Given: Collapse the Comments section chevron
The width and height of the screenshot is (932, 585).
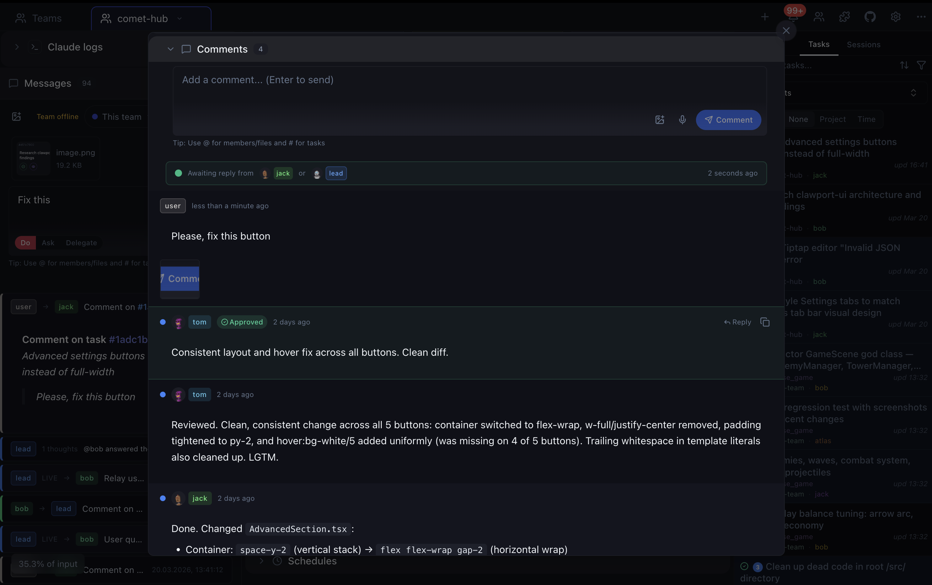Looking at the screenshot, I should (170, 49).
